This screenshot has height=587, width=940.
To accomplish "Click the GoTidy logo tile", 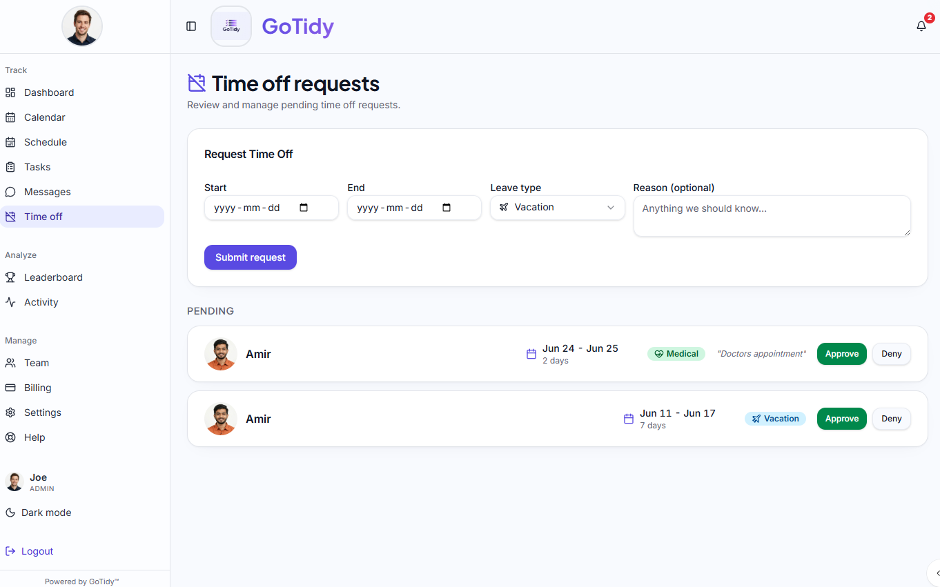I will tap(231, 26).
